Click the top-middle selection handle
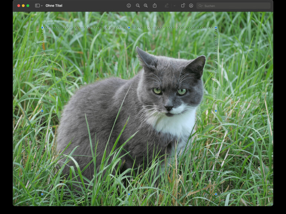The image size is (286, 214). (x=129, y=28)
